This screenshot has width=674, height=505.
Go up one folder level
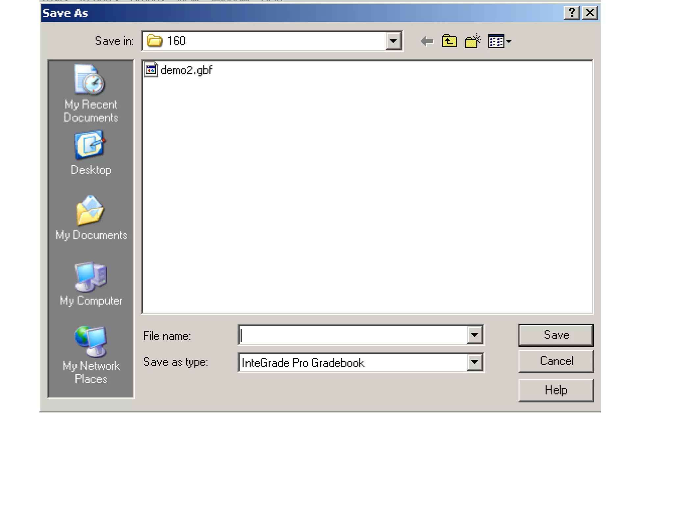[x=449, y=41]
